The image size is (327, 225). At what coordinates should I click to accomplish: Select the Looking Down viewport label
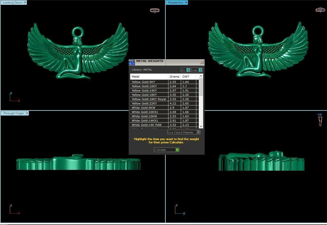point(12,3)
